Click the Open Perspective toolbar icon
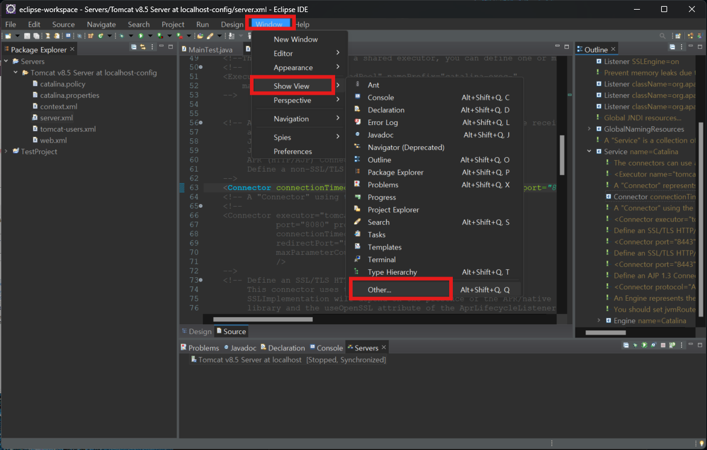The height and width of the screenshot is (450, 707). click(x=677, y=36)
